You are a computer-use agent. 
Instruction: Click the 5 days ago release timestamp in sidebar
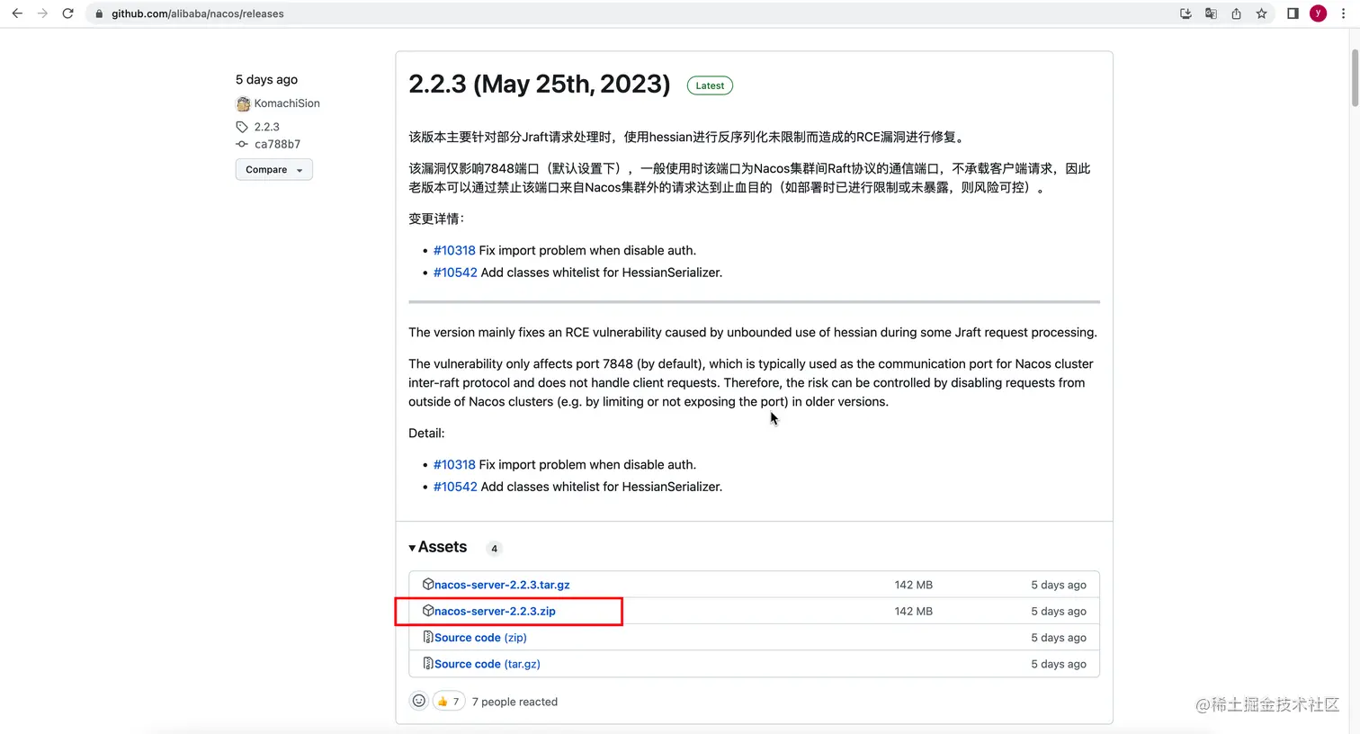(266, 79)
